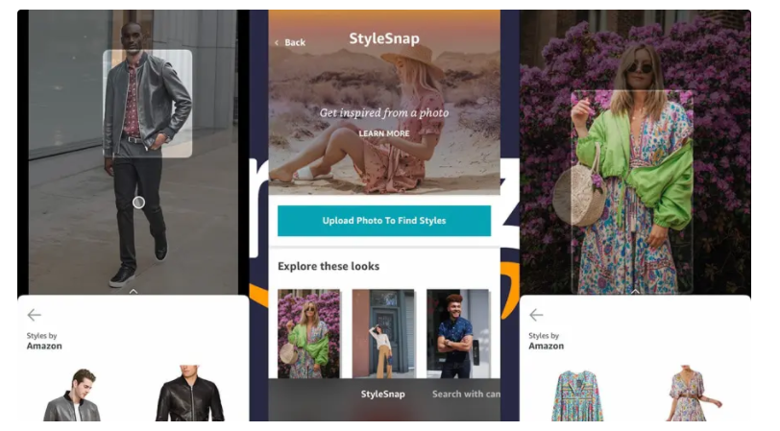Tap the circular hotspot on the man's pants
Viewport: 780px width, 431px height.
pyautogui.click(x=138, y=203)
